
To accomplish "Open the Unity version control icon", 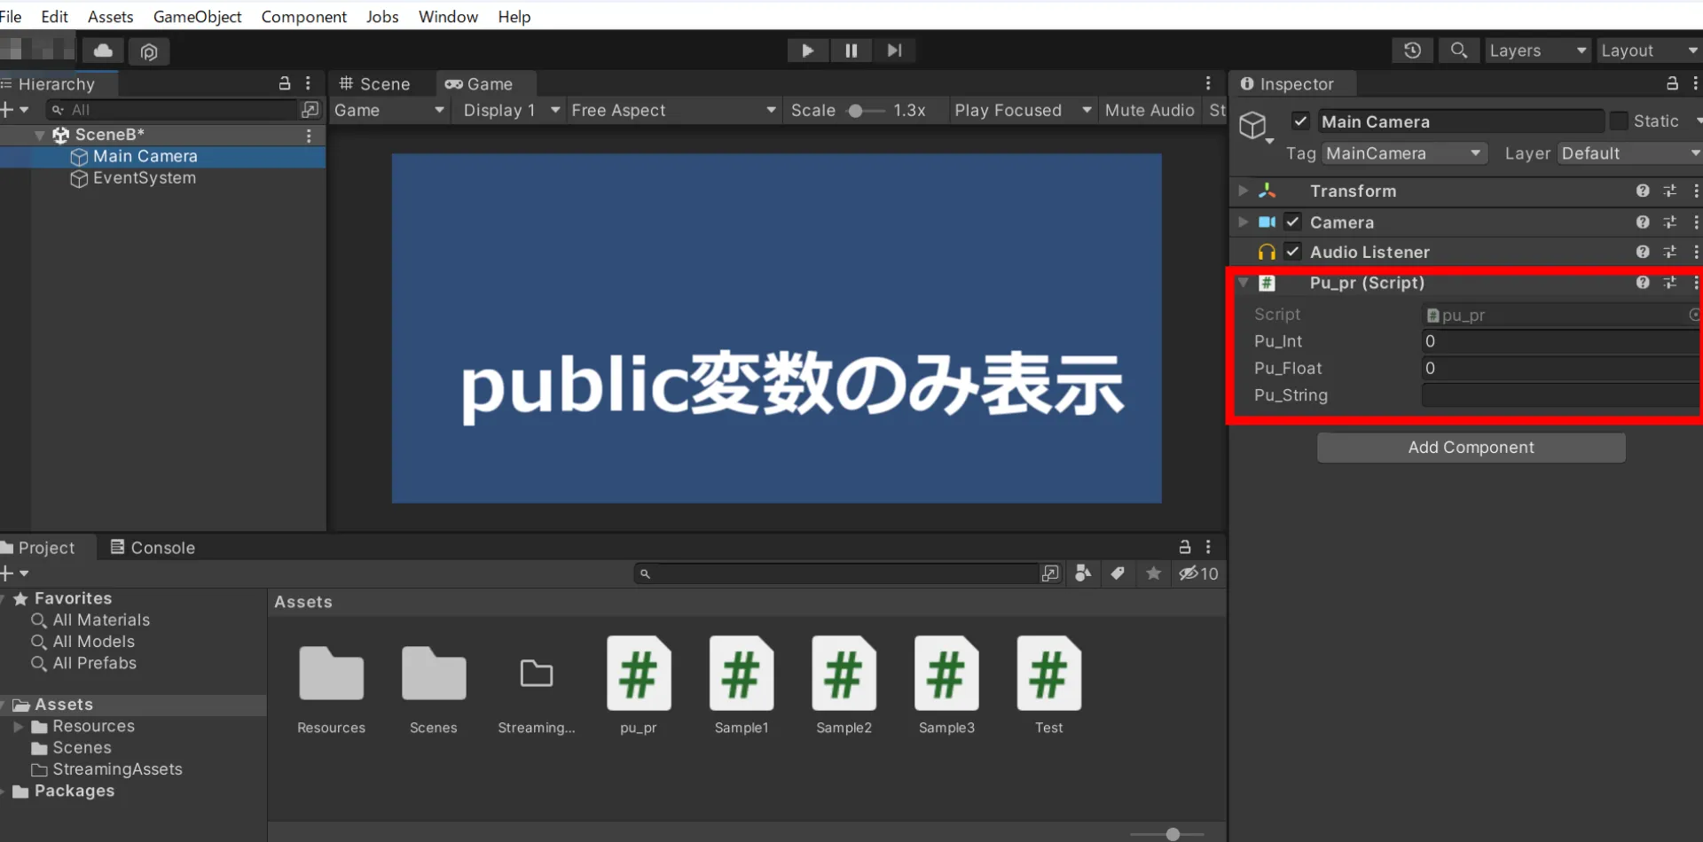I will click(149, 51).
